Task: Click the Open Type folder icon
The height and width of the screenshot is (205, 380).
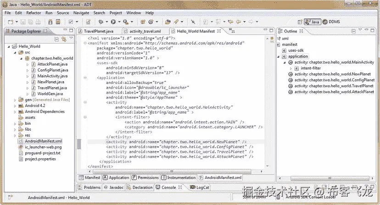Action: click(168, 22)
